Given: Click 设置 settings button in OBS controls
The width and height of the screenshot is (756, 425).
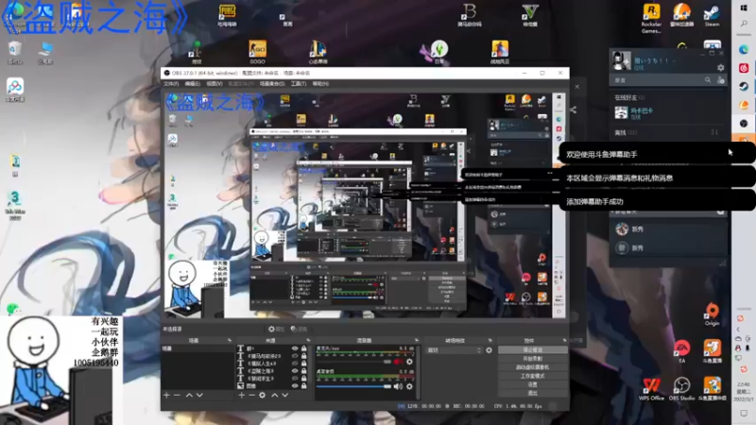Looking at the screenshot, I should click(533, 384).
